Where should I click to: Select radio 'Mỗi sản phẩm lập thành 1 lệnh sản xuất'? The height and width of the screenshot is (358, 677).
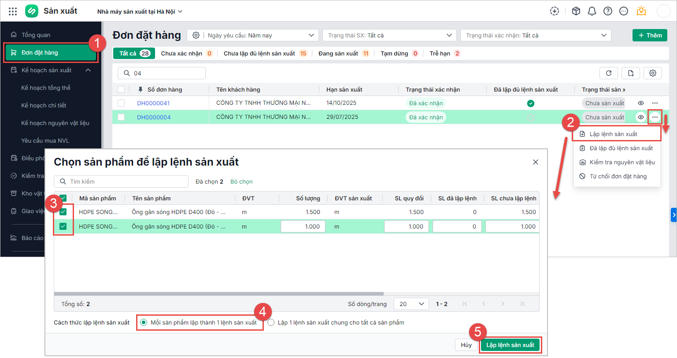(x=144, y=323)
